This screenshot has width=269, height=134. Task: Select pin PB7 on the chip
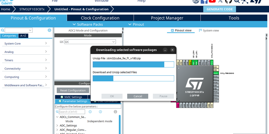click(x=193, y=62)
